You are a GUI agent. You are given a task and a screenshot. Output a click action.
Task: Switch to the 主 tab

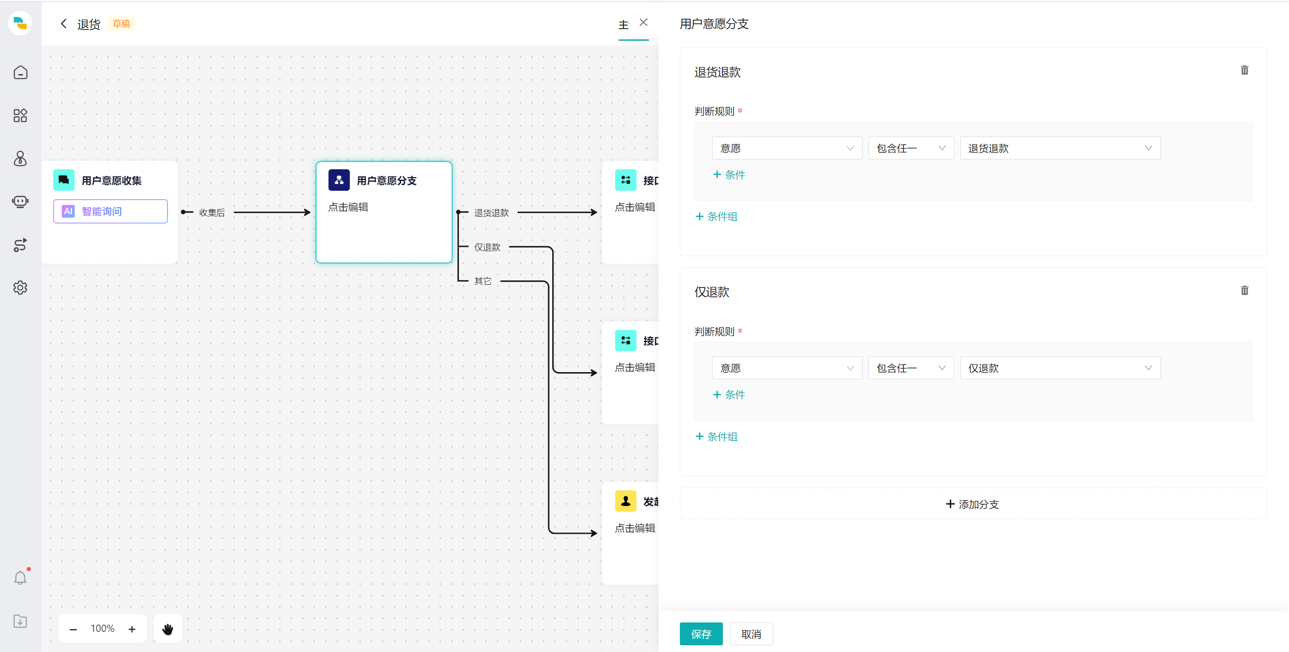(623, 25)
